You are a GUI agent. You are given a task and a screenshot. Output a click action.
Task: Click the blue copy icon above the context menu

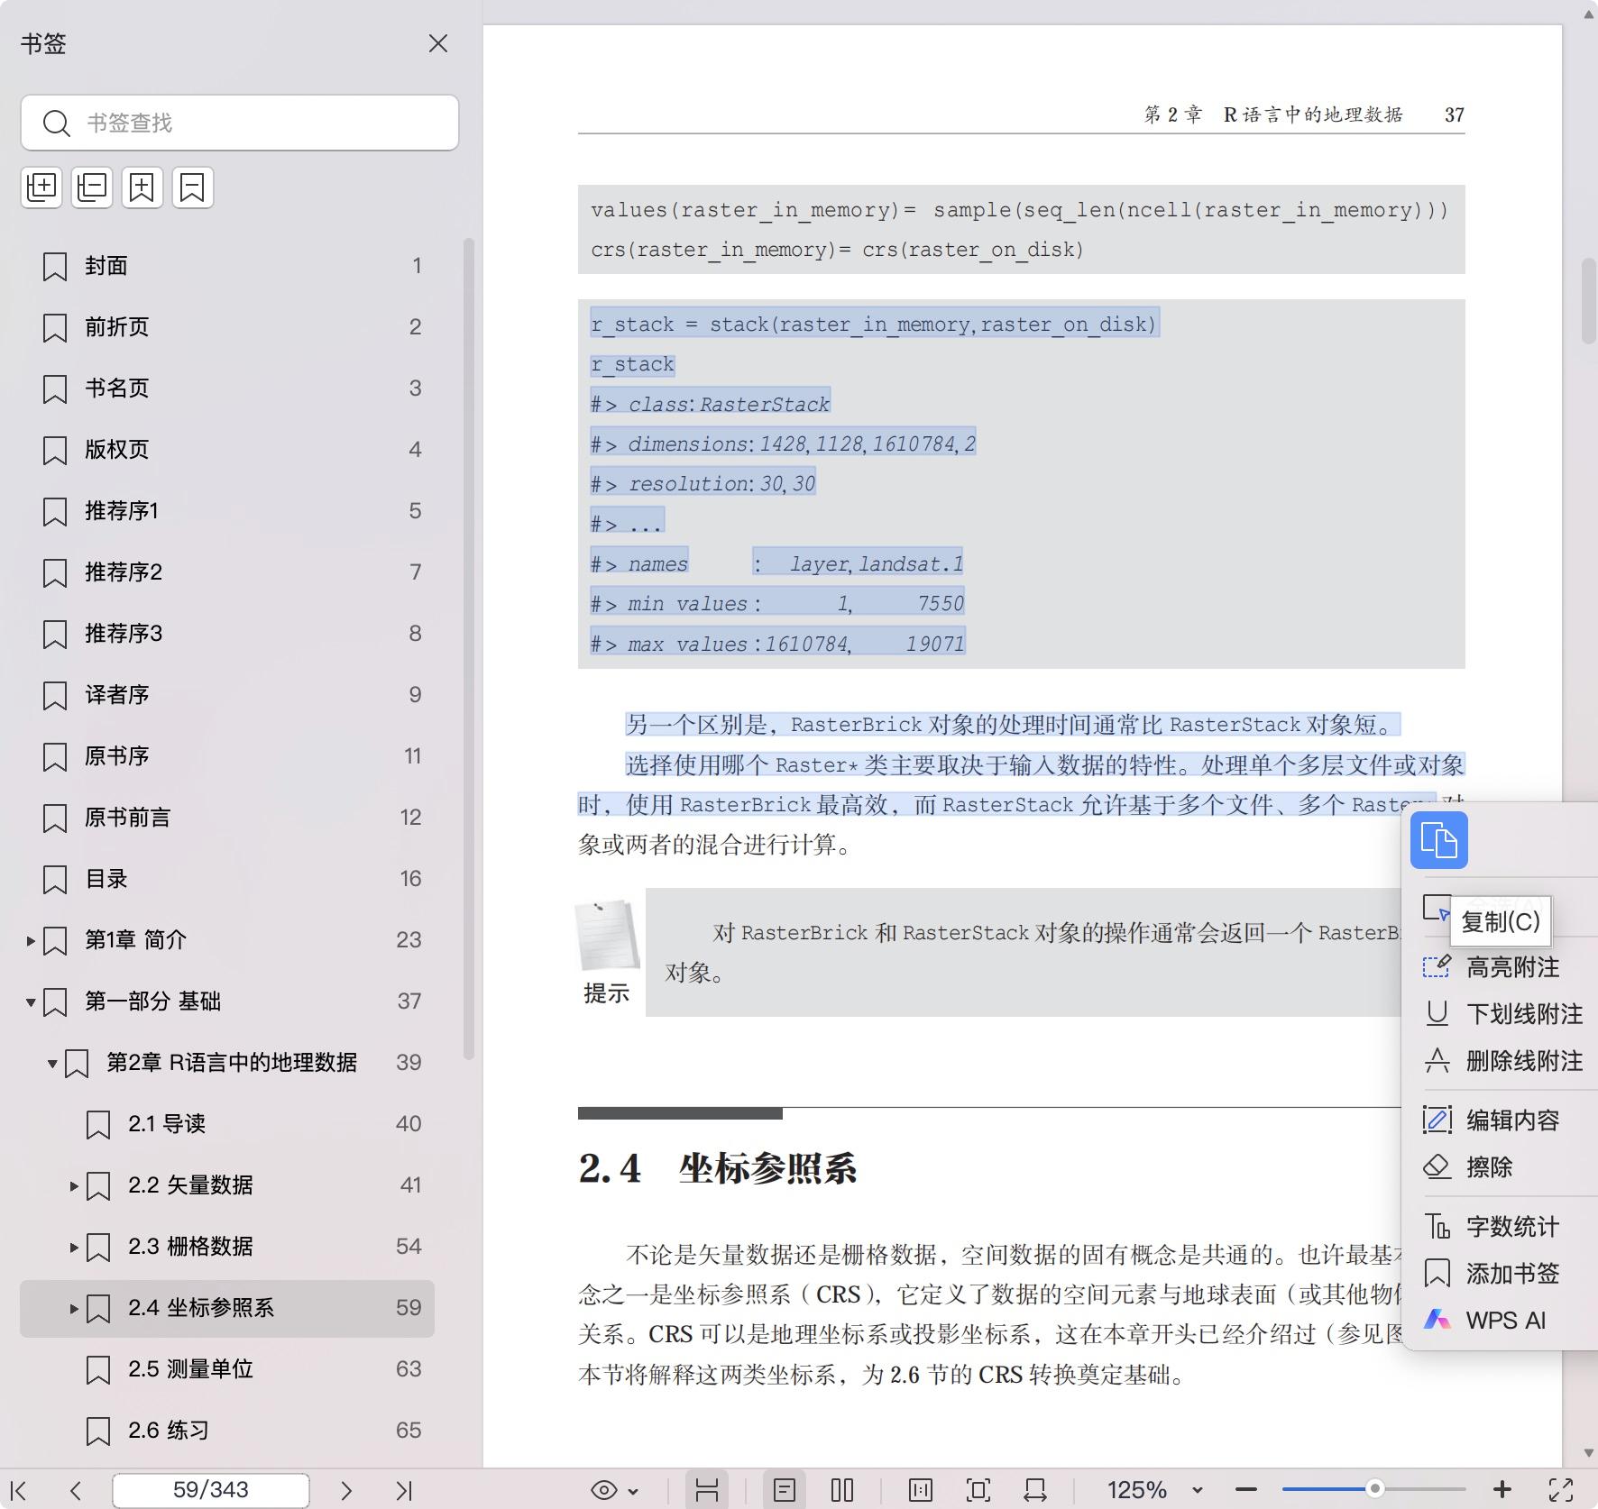pyautogui.click(x=1438, y=839)
